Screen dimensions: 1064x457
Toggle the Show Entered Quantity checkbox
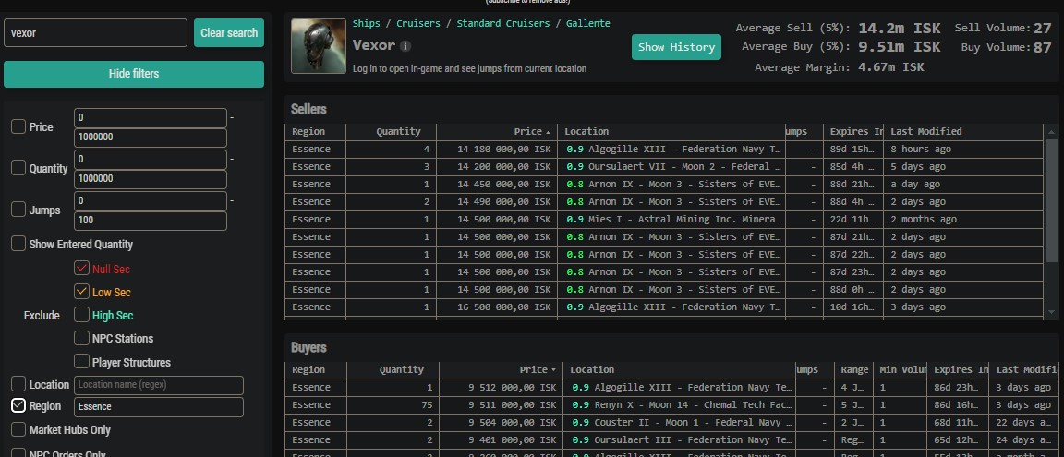pos(18,244)
